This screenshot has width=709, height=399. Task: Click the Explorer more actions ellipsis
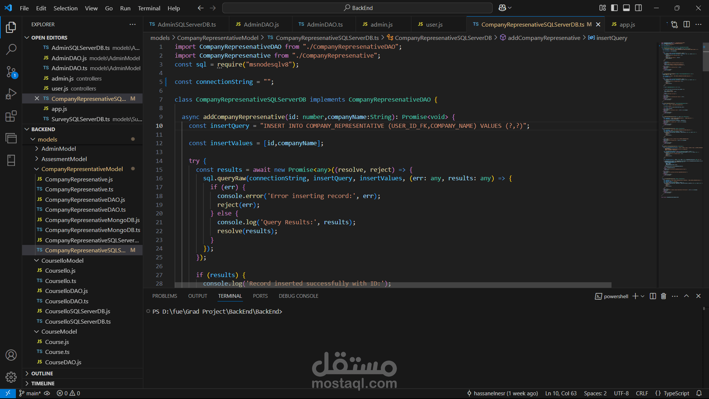(133, 24)
